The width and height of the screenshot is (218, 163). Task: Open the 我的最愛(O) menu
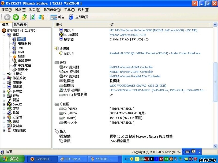pos(52,10)
